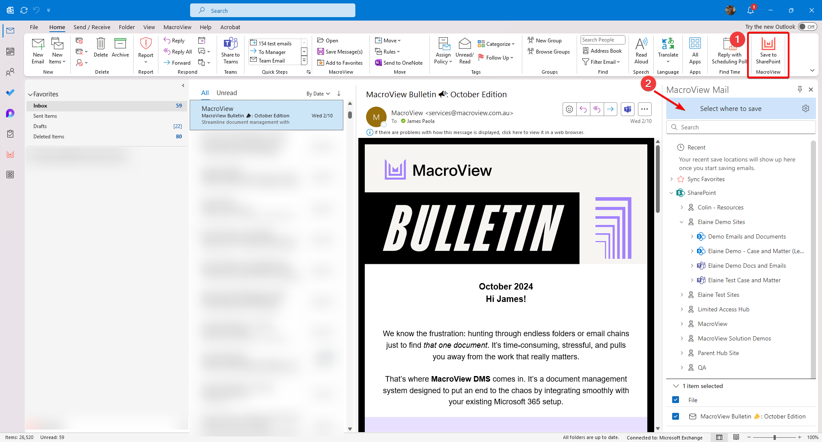Open Translate language tool
This screenshot has height=442, width=822.
668,51
